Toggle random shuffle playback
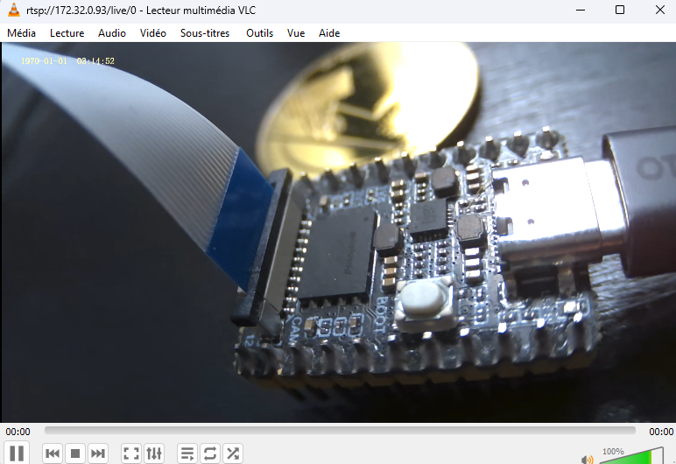The width and height of the screenshot is (676, 464). coord(233,453)
